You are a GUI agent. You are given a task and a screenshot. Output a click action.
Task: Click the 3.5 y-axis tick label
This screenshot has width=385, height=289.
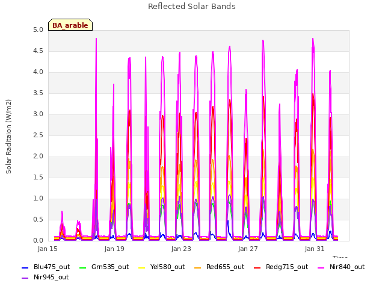38,93
